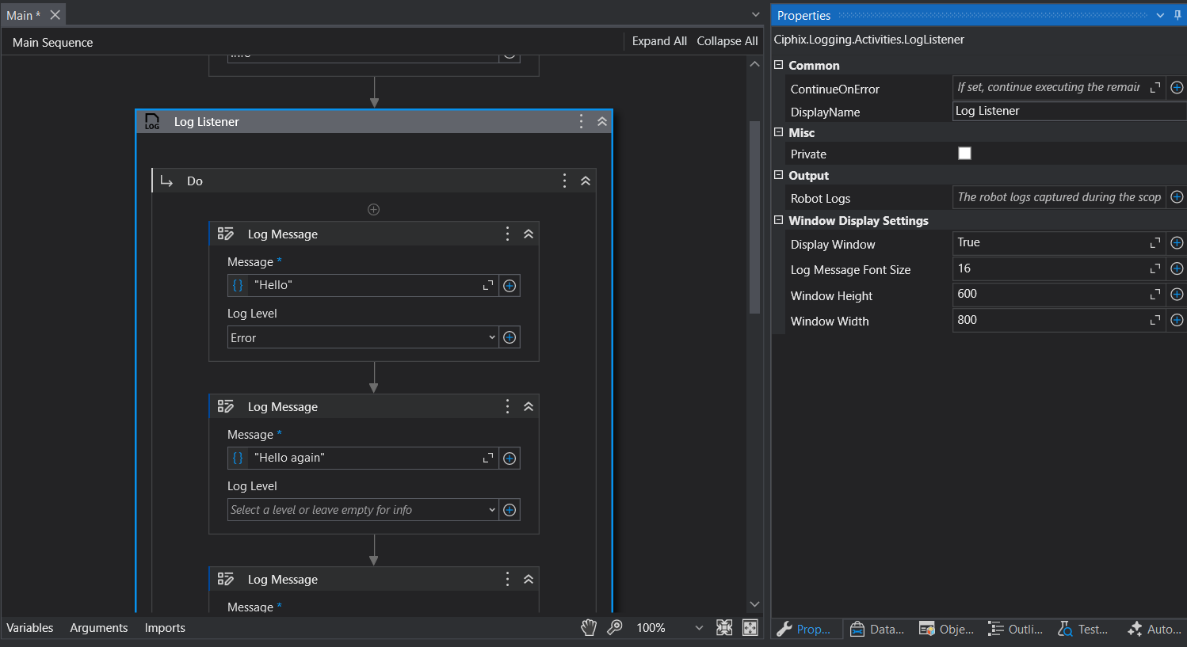1187x647 pixels.
Task: Click plus button for ContinueOnError property
Action: click(x=1177, y=87)
